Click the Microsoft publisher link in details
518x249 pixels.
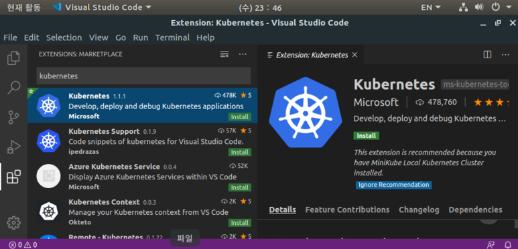tap(377, 102)
